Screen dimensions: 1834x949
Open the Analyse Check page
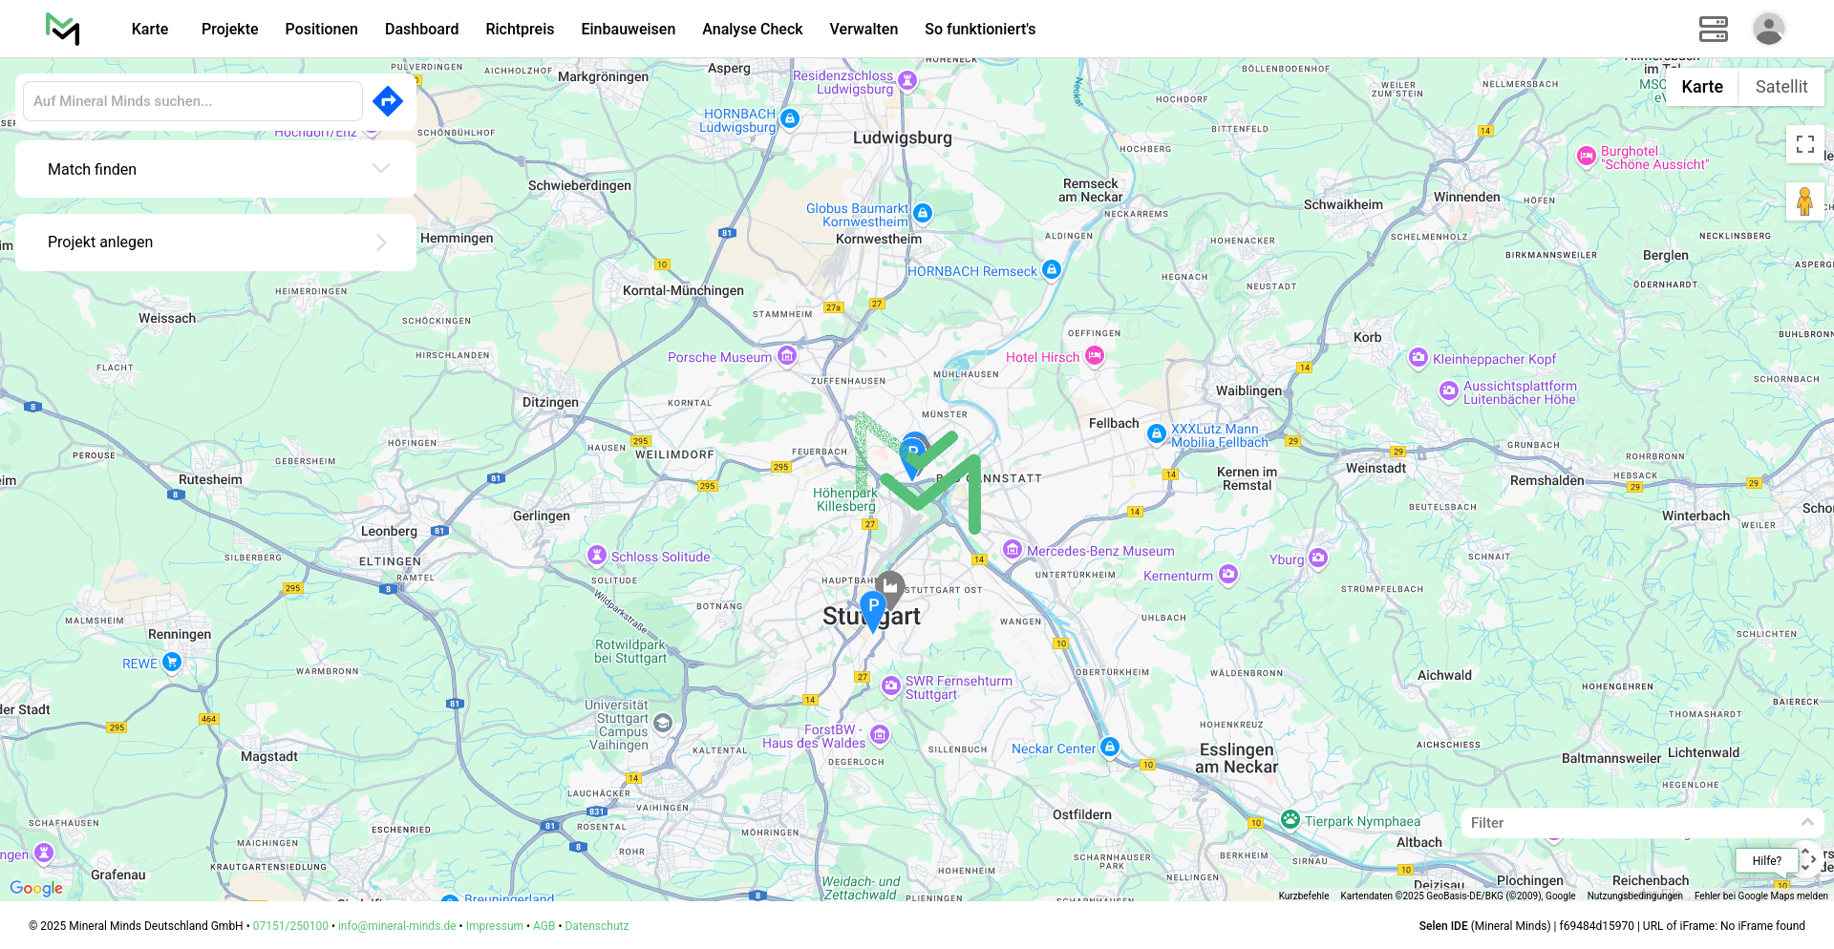pyautogui.click(x=752, y=29)
